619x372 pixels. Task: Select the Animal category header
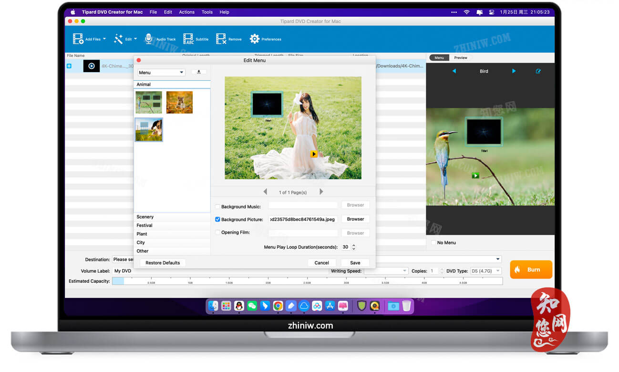click(172, 85)
